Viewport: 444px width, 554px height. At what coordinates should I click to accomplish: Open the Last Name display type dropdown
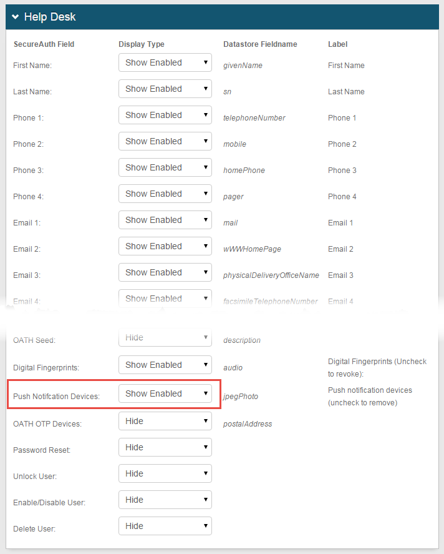(x=165, y=89)
